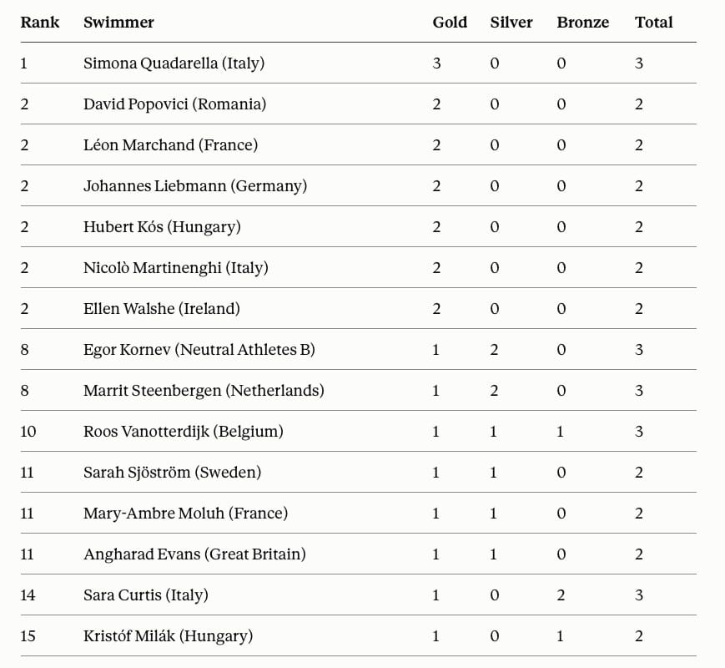Select Sarah Sjöström (Sweden) name

tap(173, 472)
